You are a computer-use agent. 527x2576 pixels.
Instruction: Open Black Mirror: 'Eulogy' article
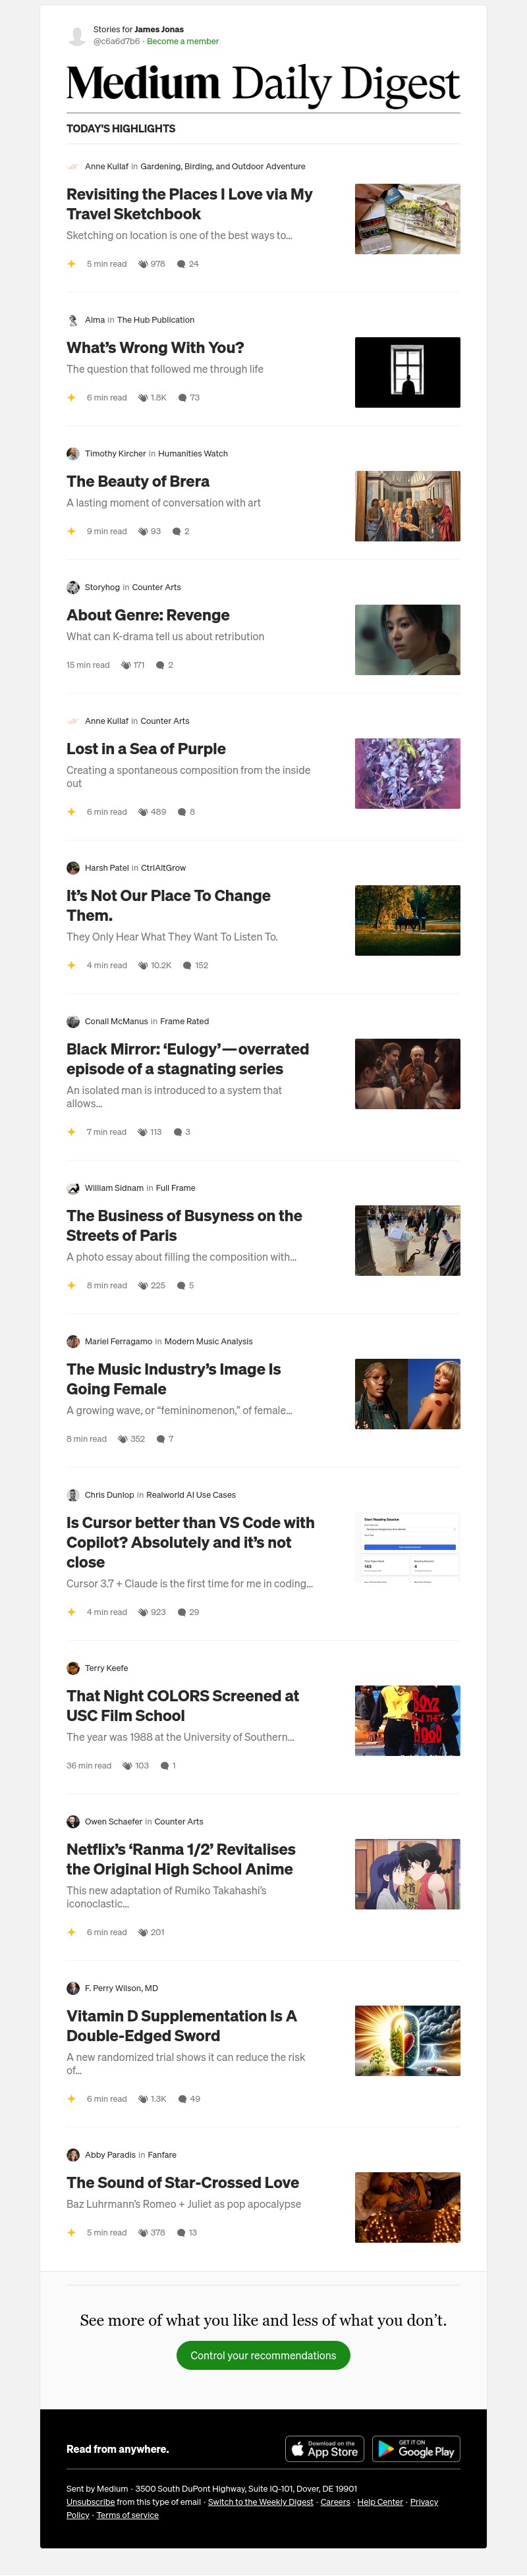point(188,1059)
